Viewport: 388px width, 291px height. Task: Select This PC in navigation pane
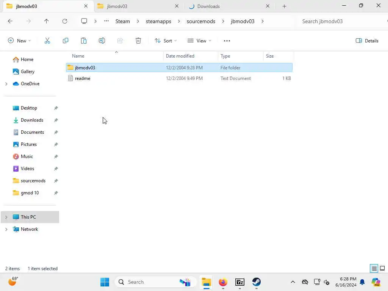(30, 217)
